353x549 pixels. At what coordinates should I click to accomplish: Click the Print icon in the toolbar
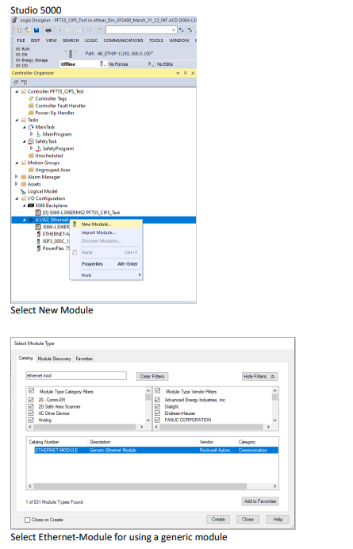(x=48, y=30)
